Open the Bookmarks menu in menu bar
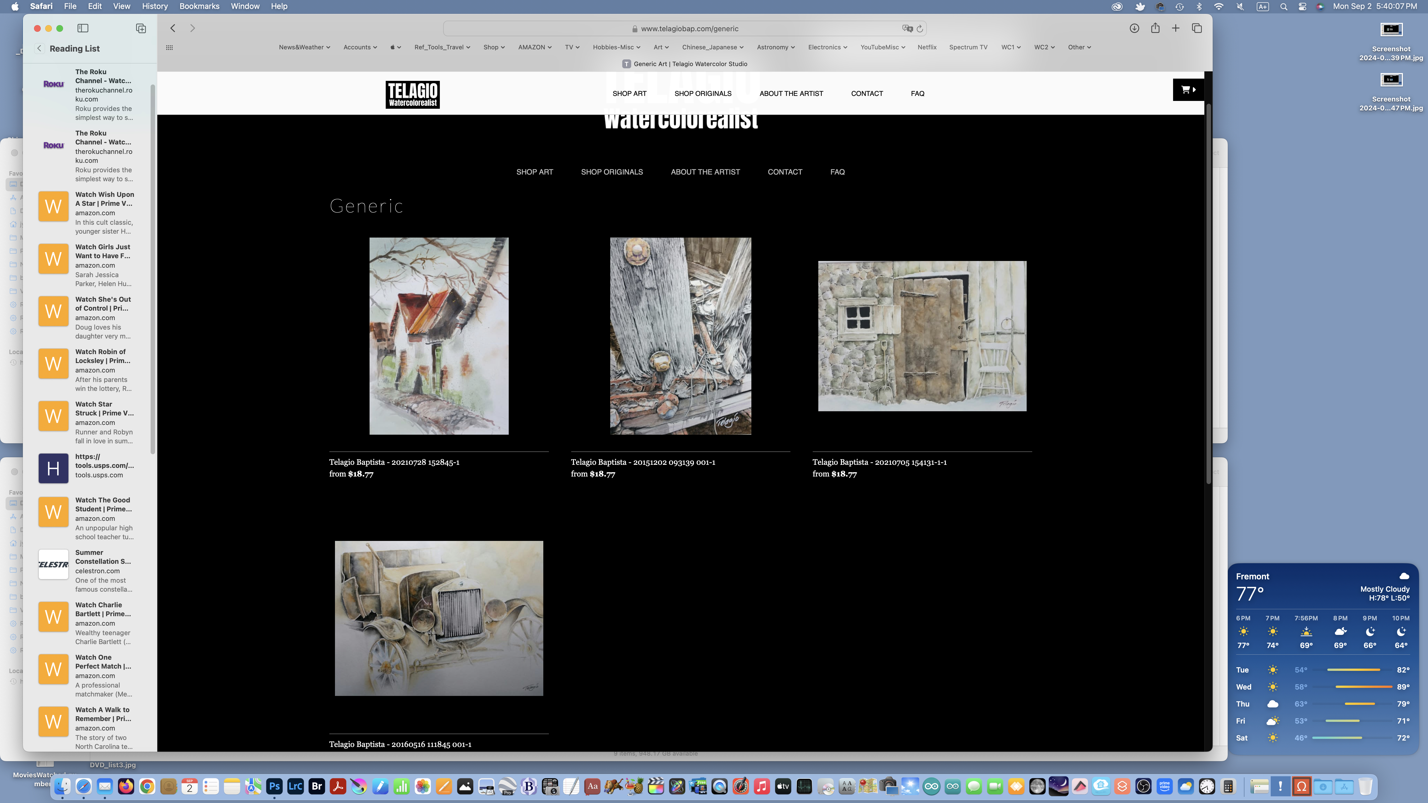This screenshot has height=803, width=1428. point(199,6)
